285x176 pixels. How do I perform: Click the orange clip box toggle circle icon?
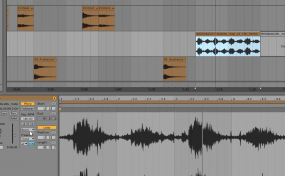[x=54, y=98]
